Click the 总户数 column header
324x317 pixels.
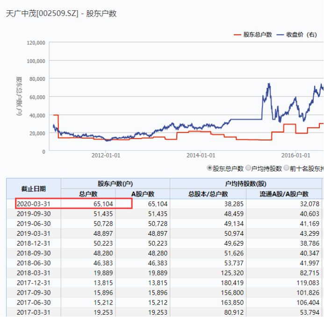coord(88,194)
